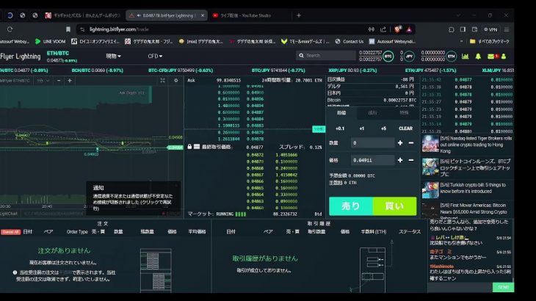Select ETH/BTC pair in the header

tap(58, 54)
